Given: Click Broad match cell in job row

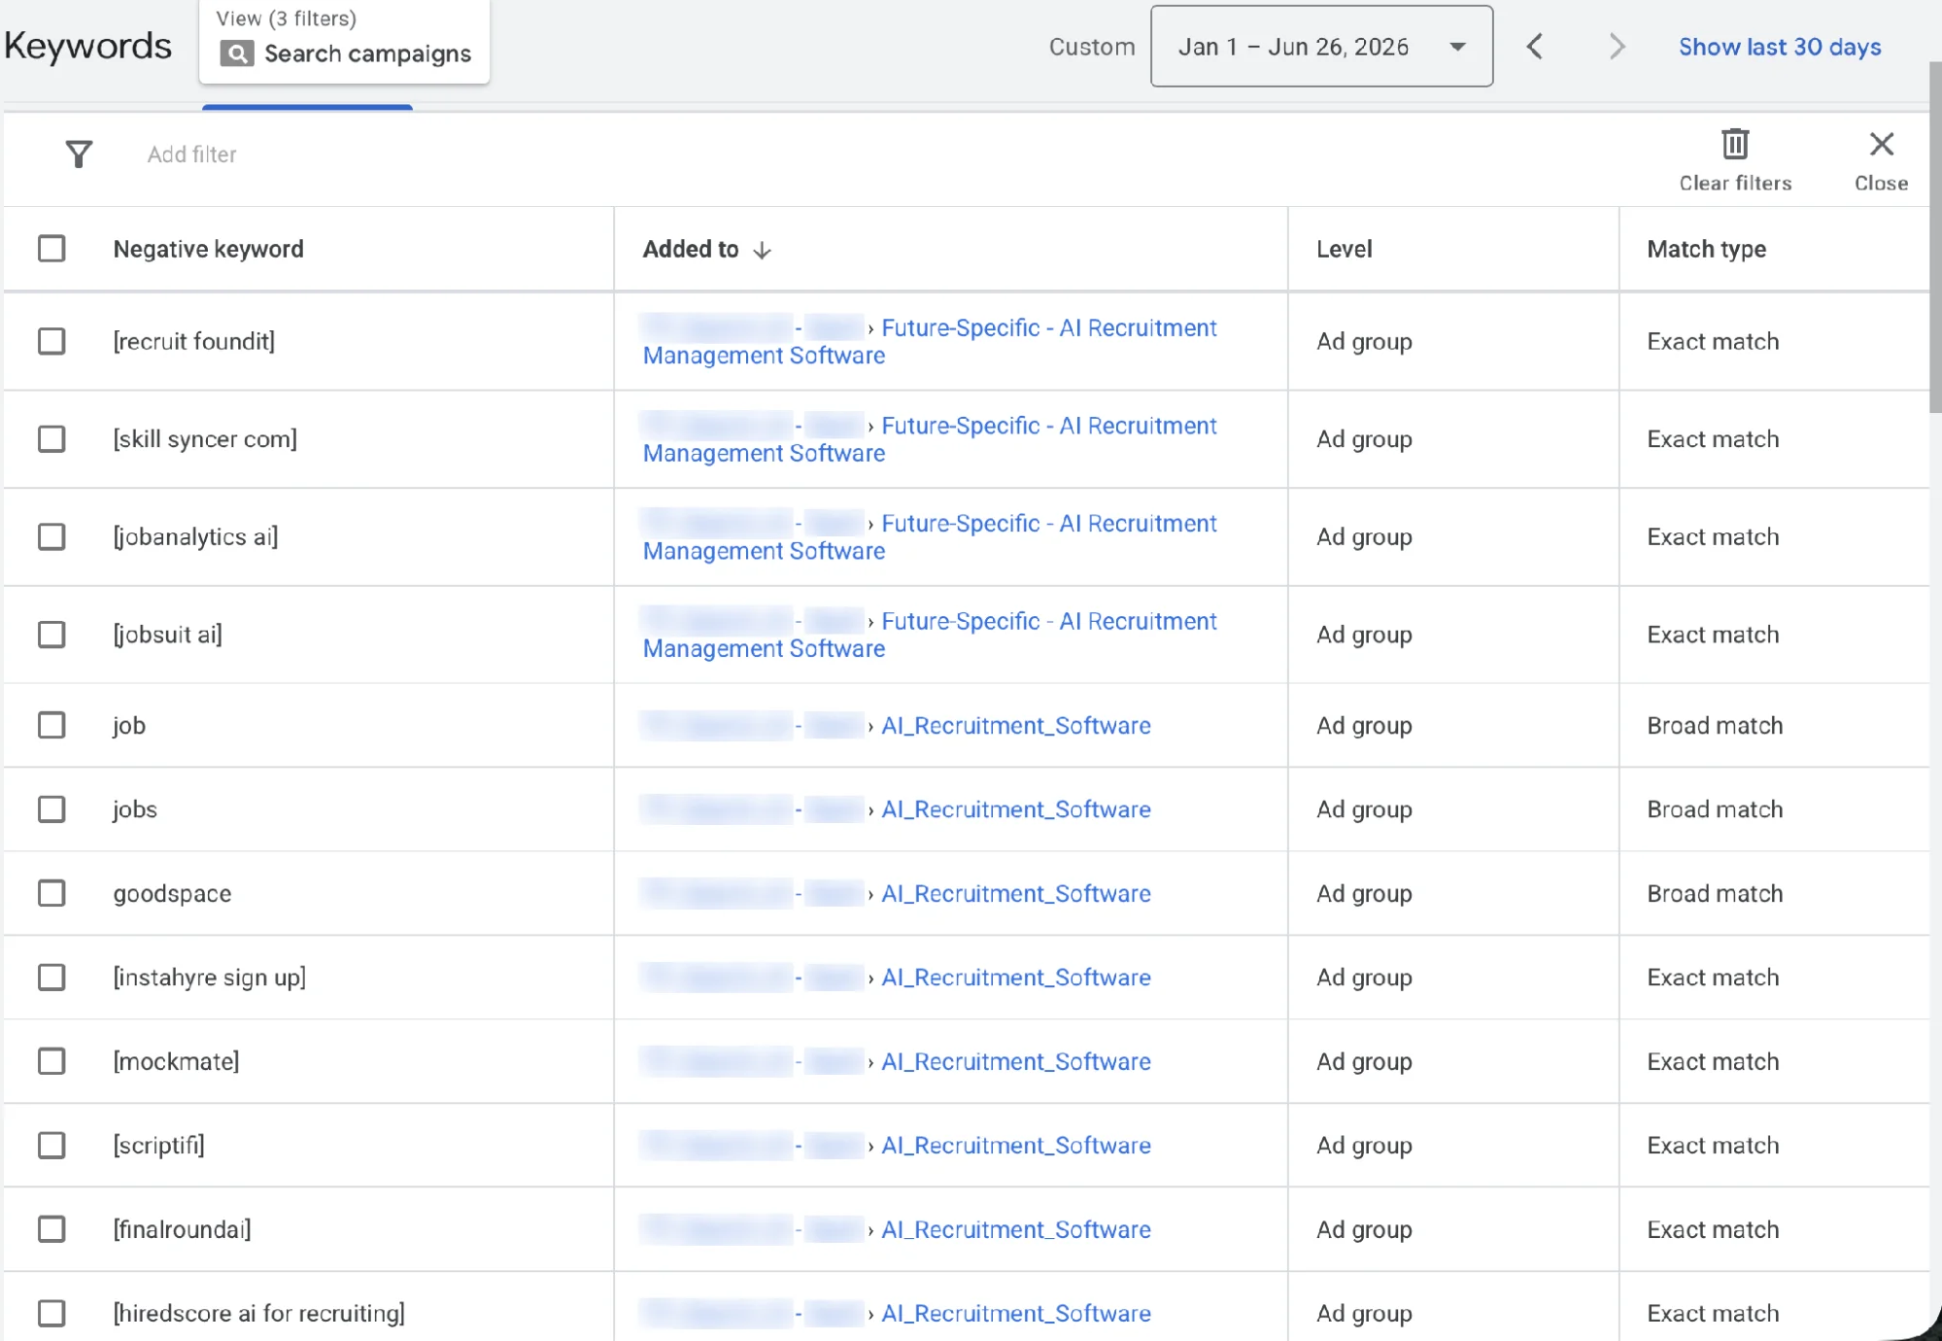Looking at the screenshot, I should point(1715,726).
